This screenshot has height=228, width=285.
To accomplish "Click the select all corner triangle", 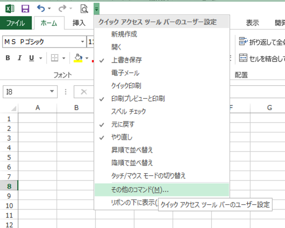I will pyautogui.click(x=14, y=108).
